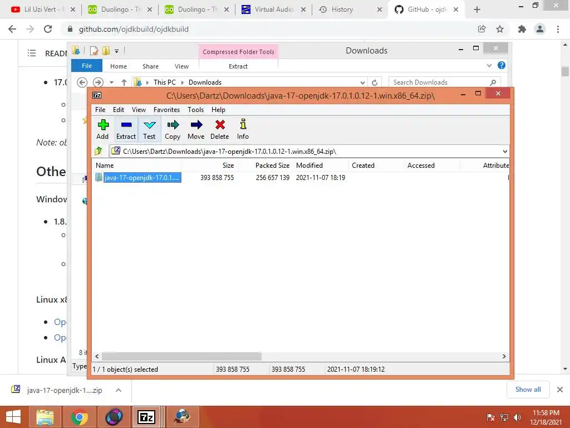Open Chrome profile avatar icon
This screenshot has height=428, width=570.
pos(540,29)
